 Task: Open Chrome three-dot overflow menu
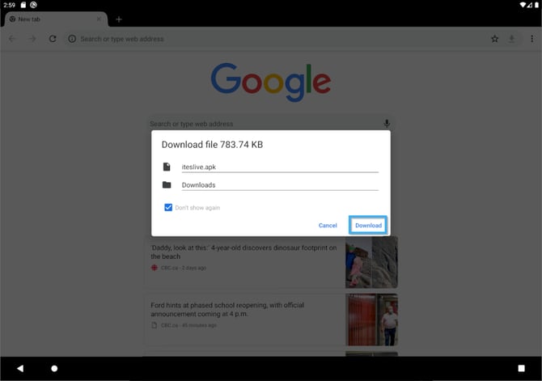tap(531, 39)
